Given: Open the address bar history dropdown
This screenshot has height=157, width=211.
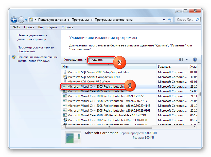Looking at the screenshot, I should pos(164,20).
